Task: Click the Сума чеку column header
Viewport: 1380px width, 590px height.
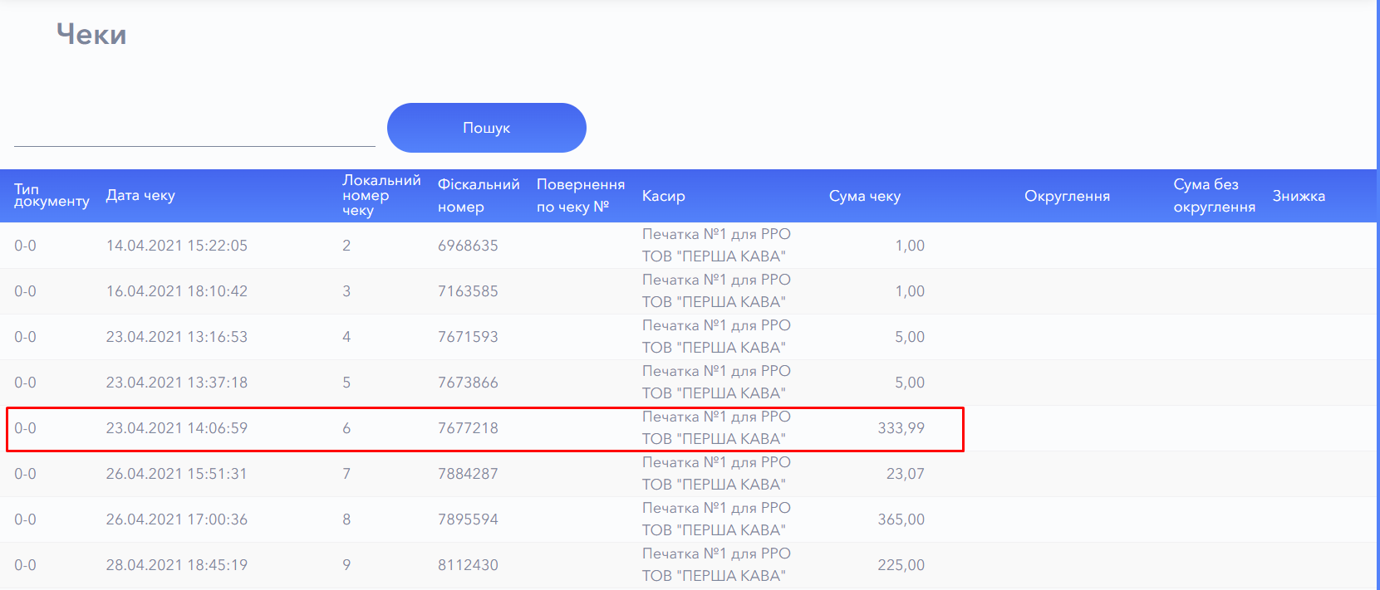Action: pyautogui.click(x=864, y=196)
